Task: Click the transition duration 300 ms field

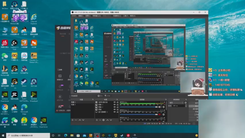Action: click(179, 106)
